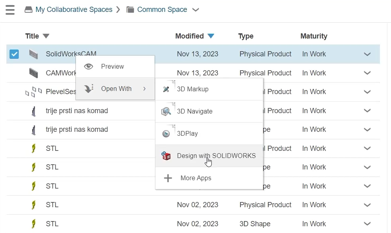Click the Title column header
Viewport: 391px width, 233px height.
[x=32, y=36]
